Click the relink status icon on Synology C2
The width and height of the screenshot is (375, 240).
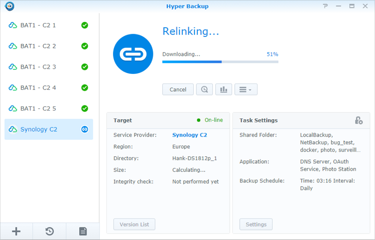tap(84, 129)
